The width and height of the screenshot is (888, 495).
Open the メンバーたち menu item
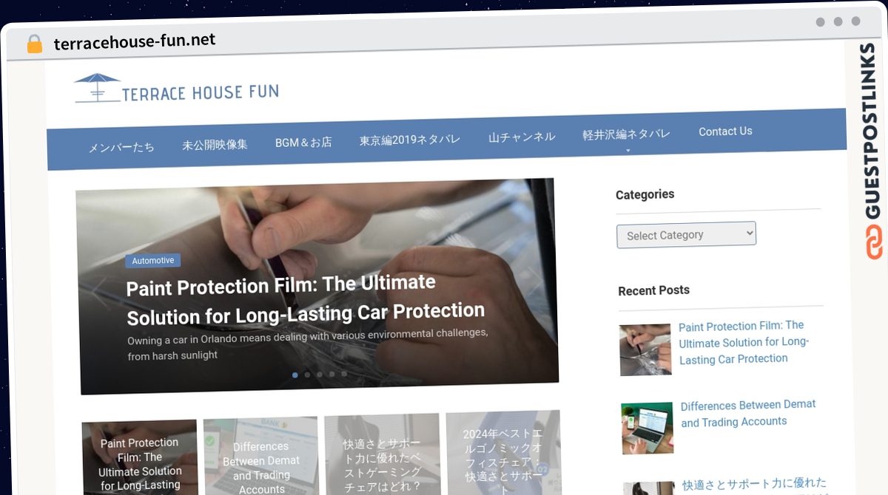pos(121,147)
